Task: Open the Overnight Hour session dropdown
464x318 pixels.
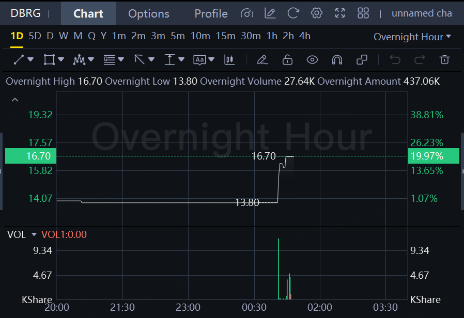Action: pos(412,37)
